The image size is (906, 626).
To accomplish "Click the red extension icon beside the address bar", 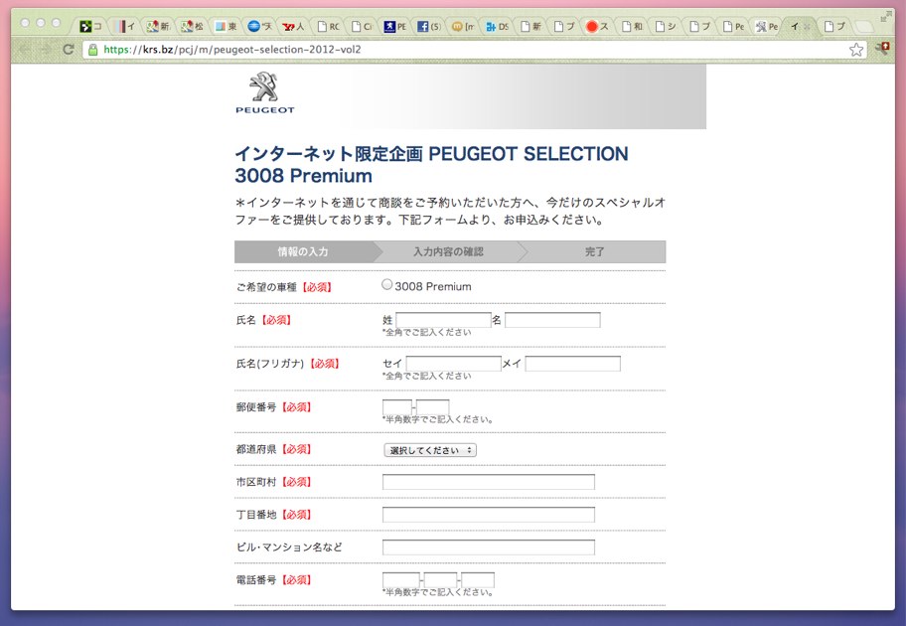I will pyautogui.click(x=884, y=48).
